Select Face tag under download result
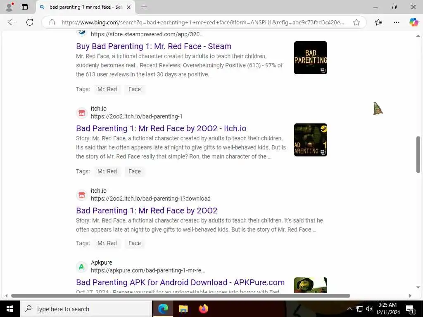 (x=135, y=243)
